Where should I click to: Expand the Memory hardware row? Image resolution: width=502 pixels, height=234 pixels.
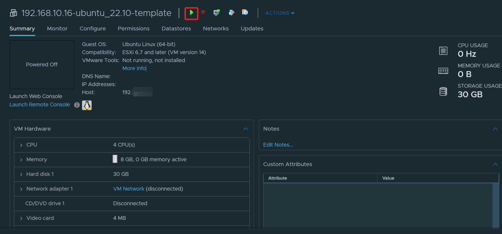coord(21,160)
